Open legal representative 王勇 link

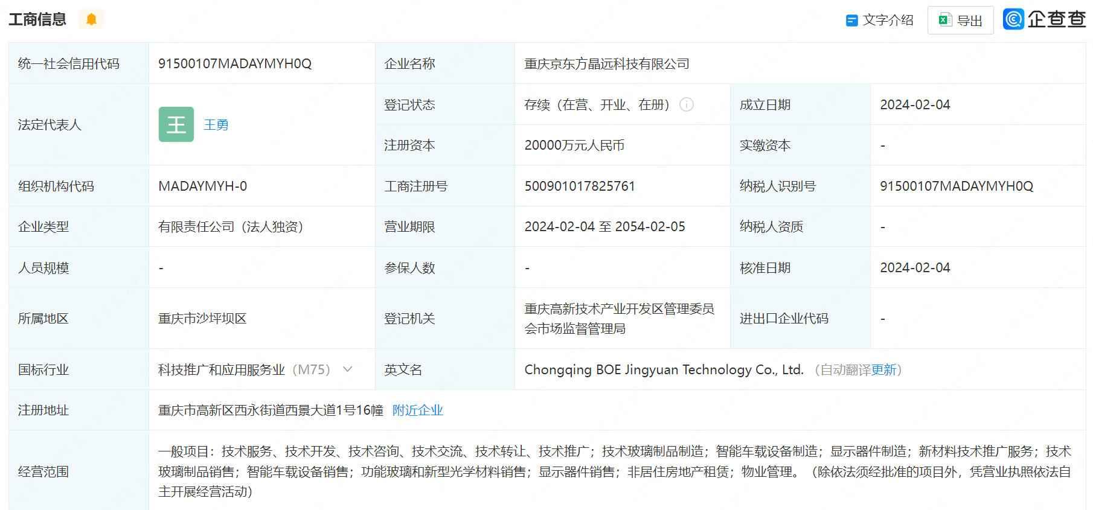coord(216,125)
